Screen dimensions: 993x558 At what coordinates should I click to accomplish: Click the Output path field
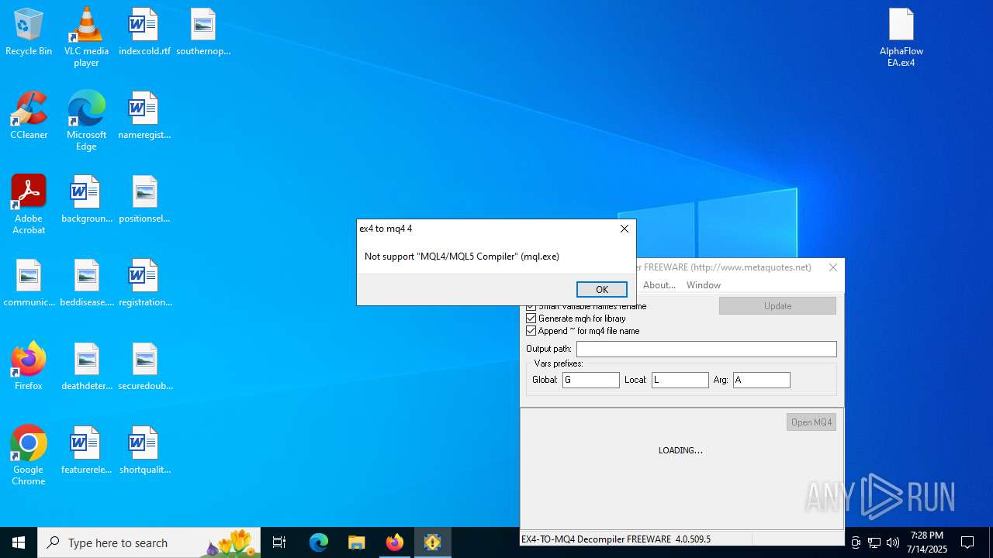[x=706, y=350]
